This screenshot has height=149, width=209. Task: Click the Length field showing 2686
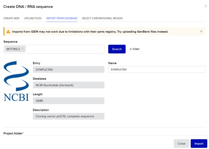pos(68,101)
